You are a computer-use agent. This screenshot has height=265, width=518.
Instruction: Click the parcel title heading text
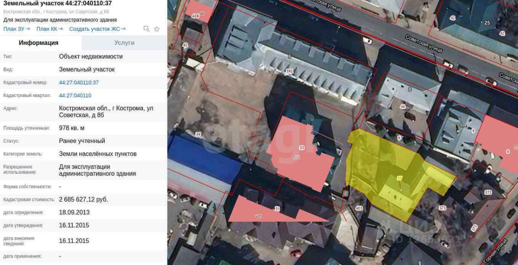(x=57, y=4)
